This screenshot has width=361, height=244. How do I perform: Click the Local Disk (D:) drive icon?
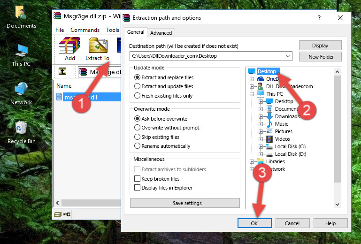click(x=269, y=154)
